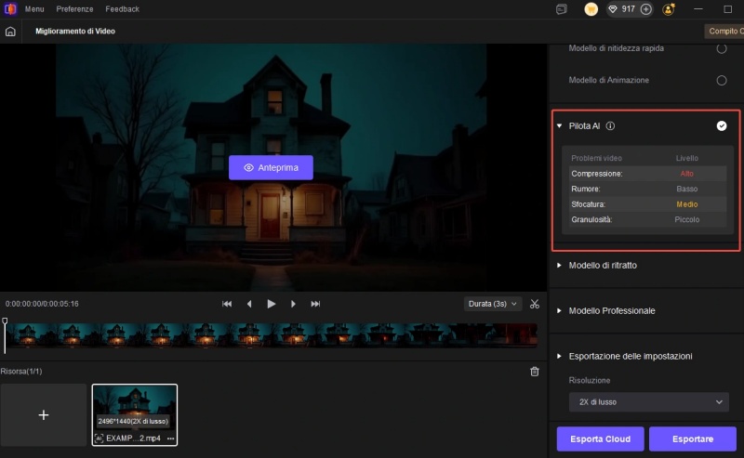Select Modello di Animazione radio

click(722, 80)
